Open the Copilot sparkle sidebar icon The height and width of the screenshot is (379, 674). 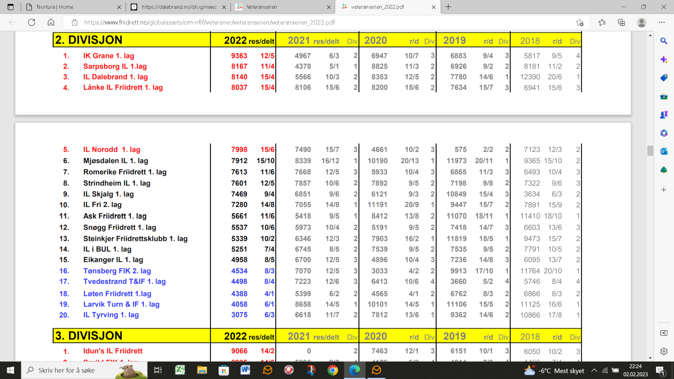pyautogui.click(x=663, y=59)
